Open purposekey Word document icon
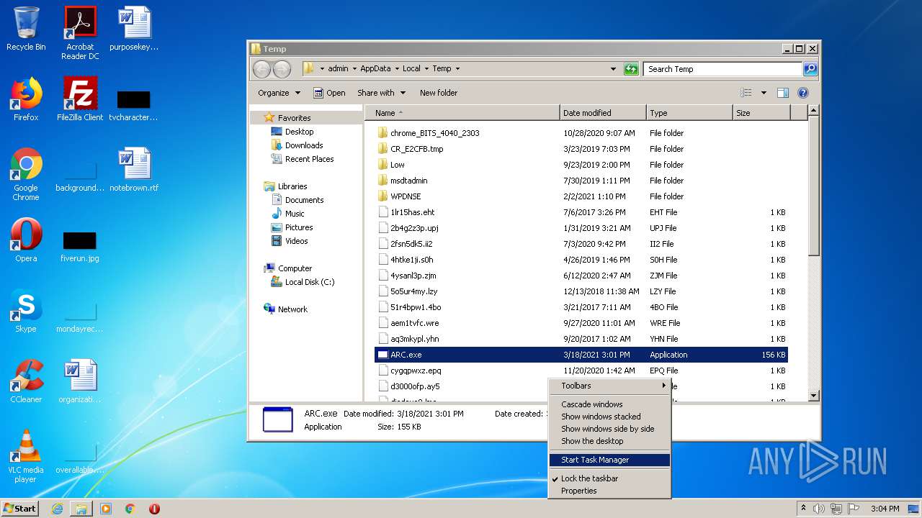The width and height of the screenshot is (922, 518). click(x=134, y=29)
